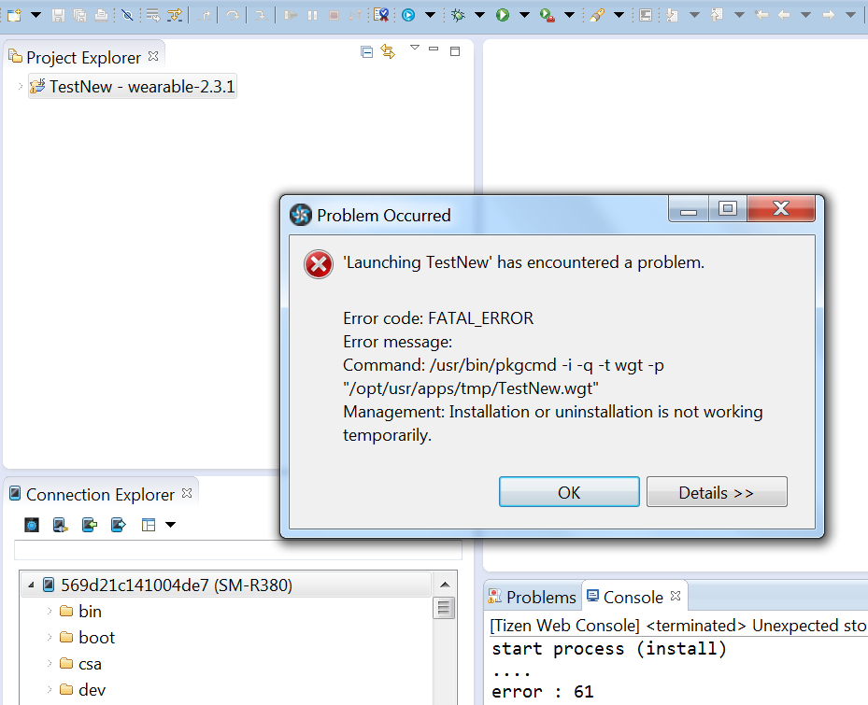Click the debug Suspend pause icon
Viewport: 868px width, 705px height.
click(313, 15)
